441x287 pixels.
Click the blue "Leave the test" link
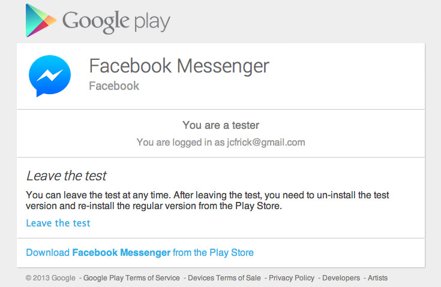pyautogui.click(x=58, y=223)
